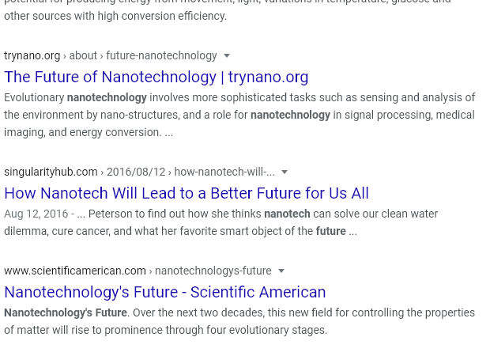Screen dimensions: 490x356
Task: Click the future-nanotechnology breadcrumb segment
Action: 161,55
